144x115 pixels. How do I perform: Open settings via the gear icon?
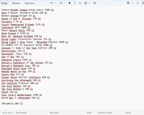[143, 3]
